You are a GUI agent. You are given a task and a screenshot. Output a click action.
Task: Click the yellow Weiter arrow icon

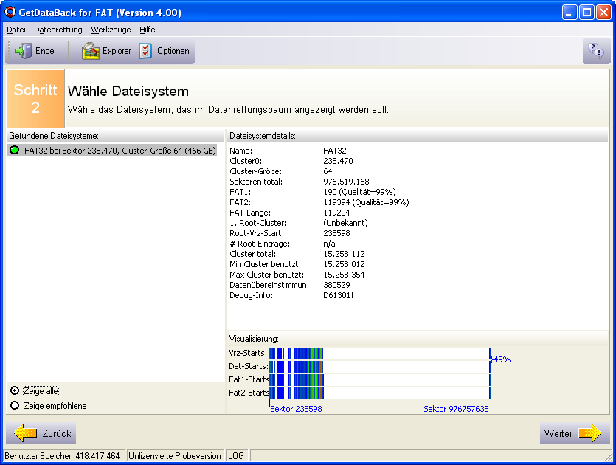click(x=590, y=433)
